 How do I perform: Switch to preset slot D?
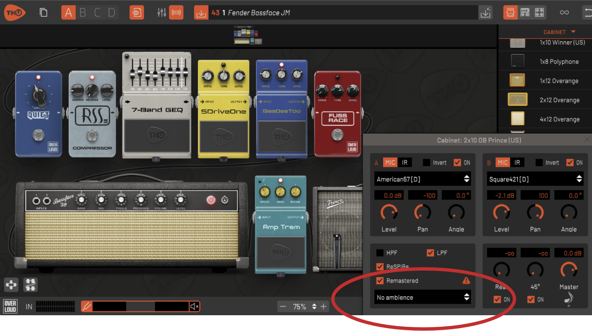pos(112,13)
